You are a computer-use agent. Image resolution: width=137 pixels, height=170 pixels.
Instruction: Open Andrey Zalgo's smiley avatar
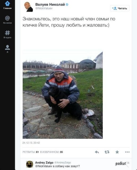[x=30, y=164]
